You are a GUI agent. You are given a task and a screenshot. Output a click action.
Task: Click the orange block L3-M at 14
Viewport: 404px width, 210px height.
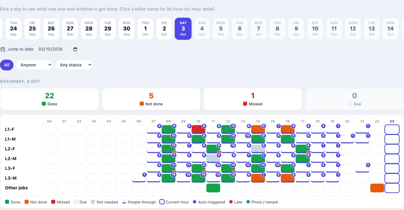point(258,178)
